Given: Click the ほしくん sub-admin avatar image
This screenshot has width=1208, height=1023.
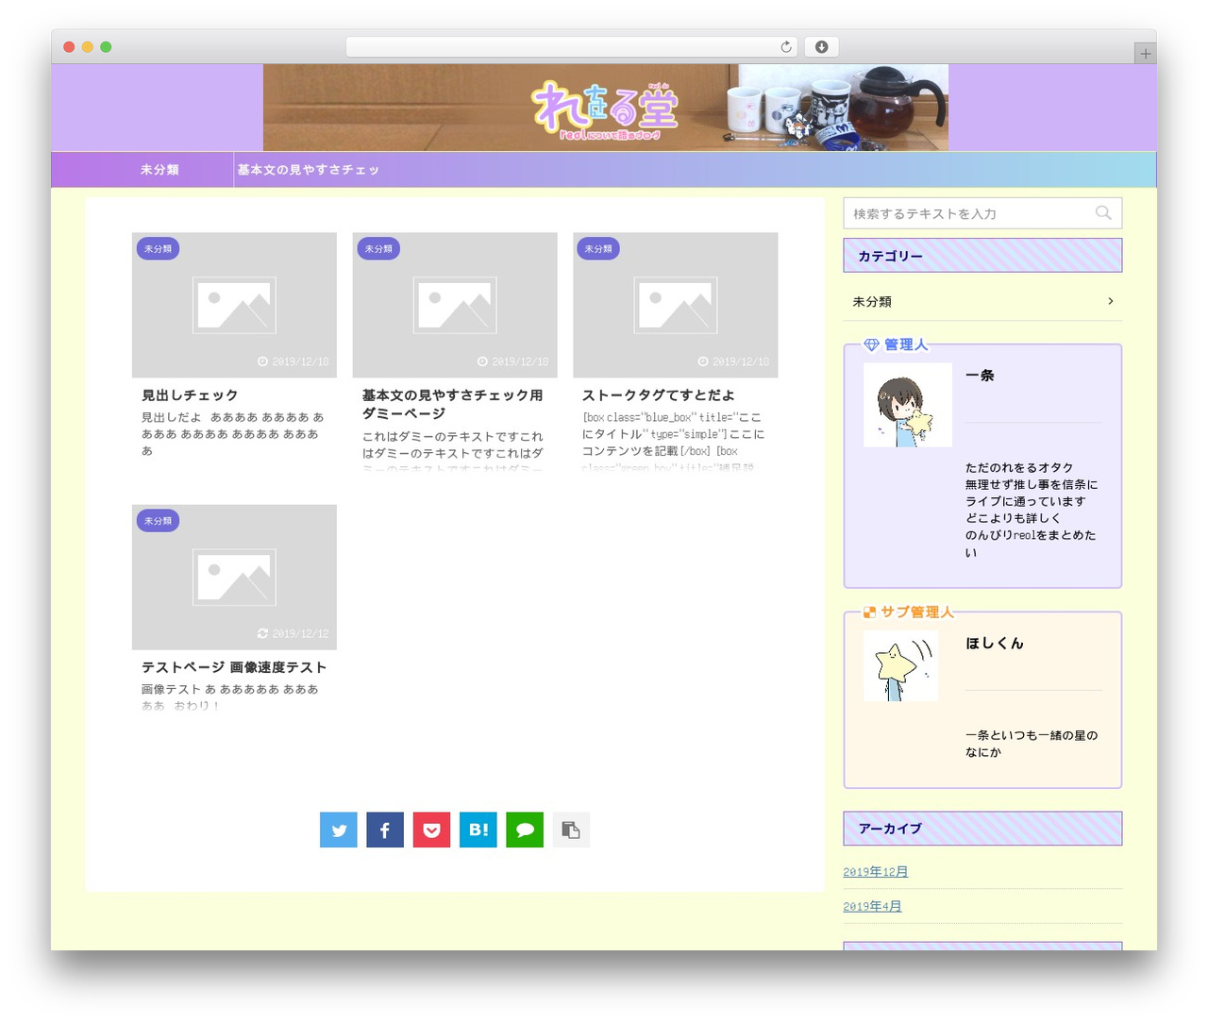Looking at the screenshot, I should click(900, 666).
